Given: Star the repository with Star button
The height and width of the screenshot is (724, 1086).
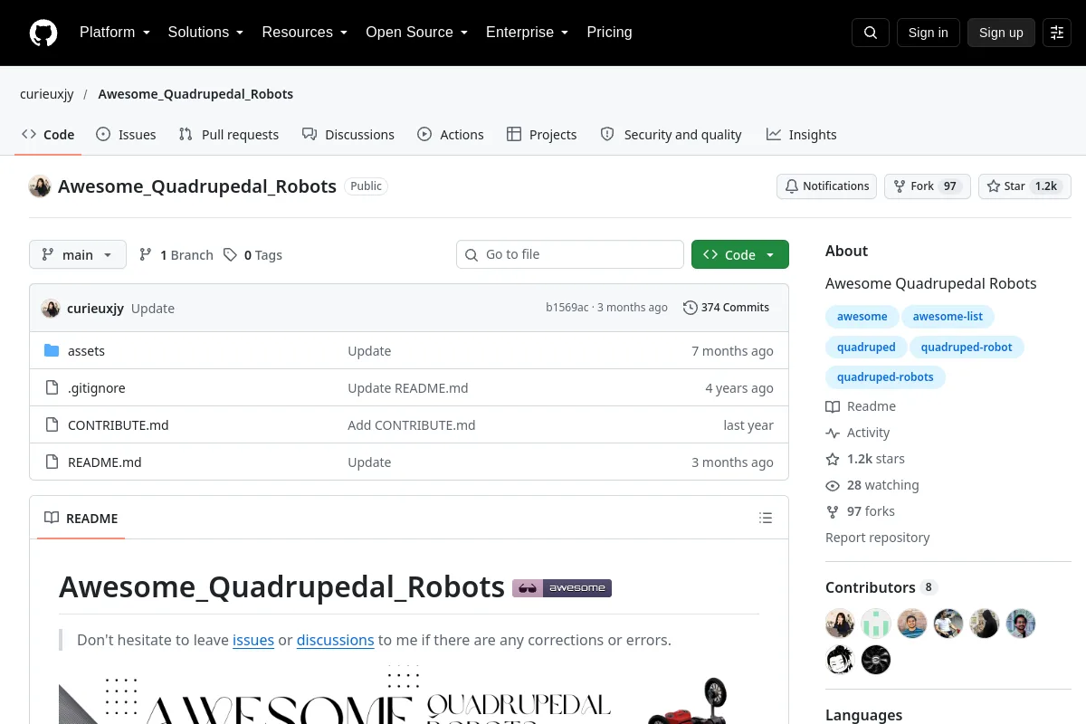Looking at the screenshot, I should pyautogui.click(x=1024, y=186).
